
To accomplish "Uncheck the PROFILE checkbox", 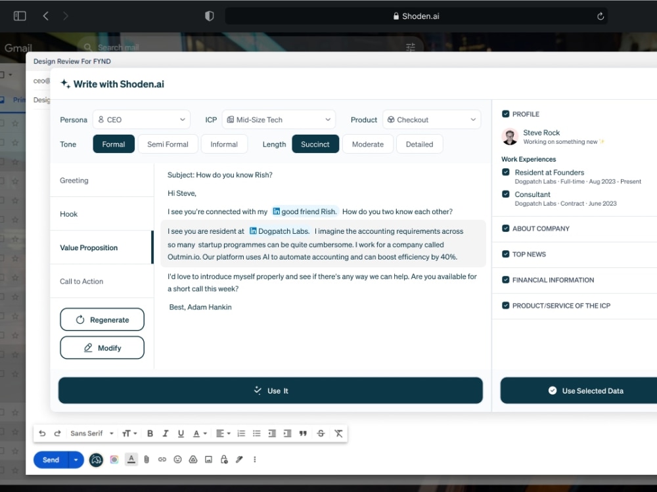I will coord(506,114).
